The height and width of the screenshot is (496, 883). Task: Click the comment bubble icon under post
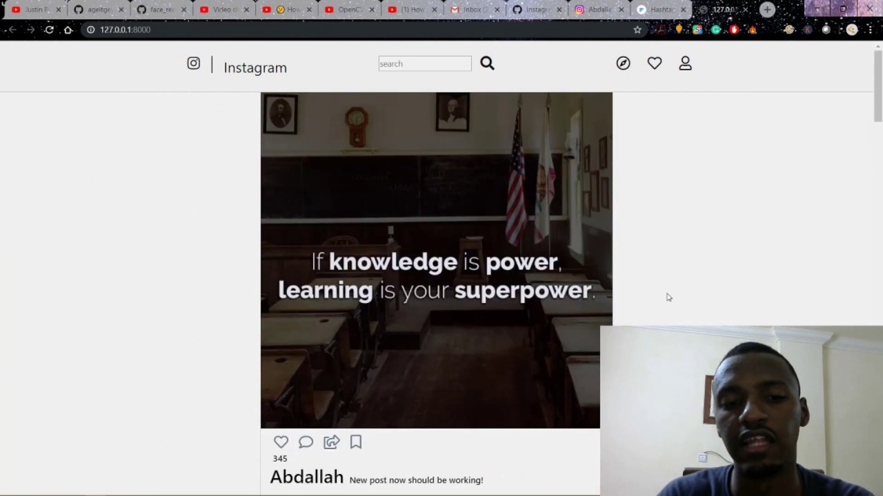click(x=306, y=442)
